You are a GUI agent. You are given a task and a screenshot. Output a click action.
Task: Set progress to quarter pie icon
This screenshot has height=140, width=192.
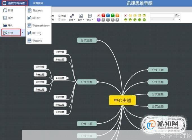(140, 15)
